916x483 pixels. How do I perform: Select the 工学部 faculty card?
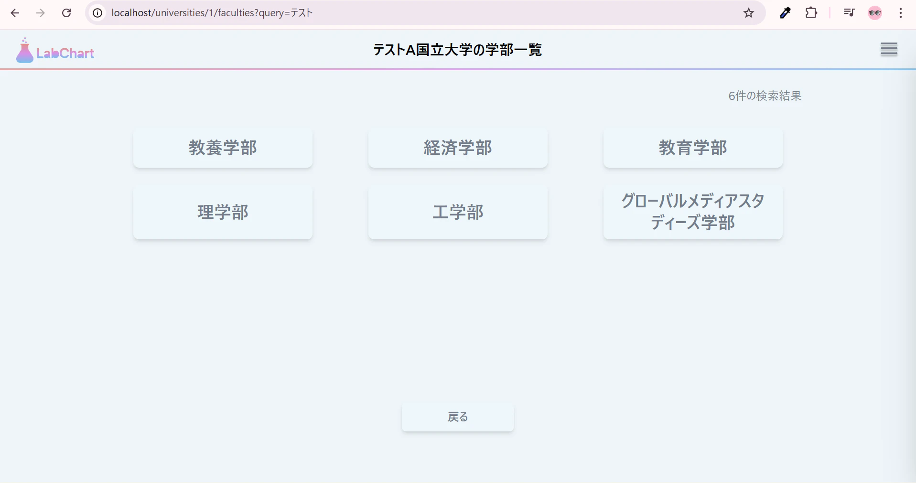click(458, 212)
